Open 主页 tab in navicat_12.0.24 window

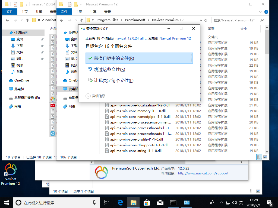[24, 12]
